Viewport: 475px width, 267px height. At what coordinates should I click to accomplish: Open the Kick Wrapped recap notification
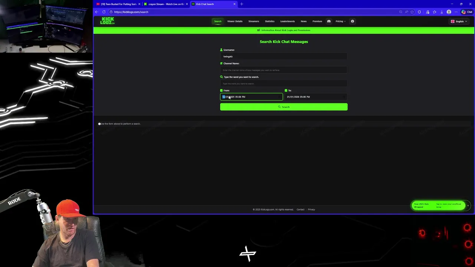(438, 205)
